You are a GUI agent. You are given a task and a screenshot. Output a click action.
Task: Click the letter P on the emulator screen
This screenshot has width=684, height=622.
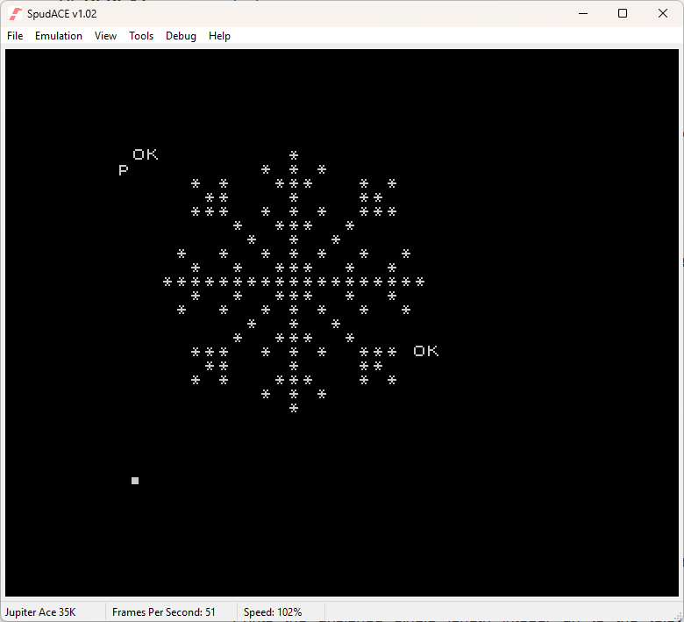click(x=124, y=170)
